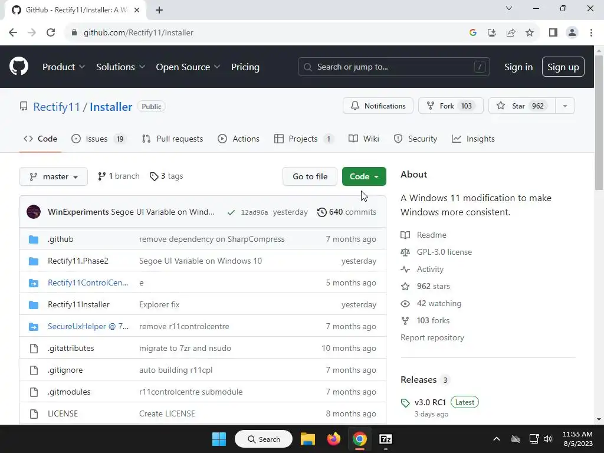Open .github folder icon
Viewport: 604px width, 453px height.
pyautogui.click(x=34, y=239)
